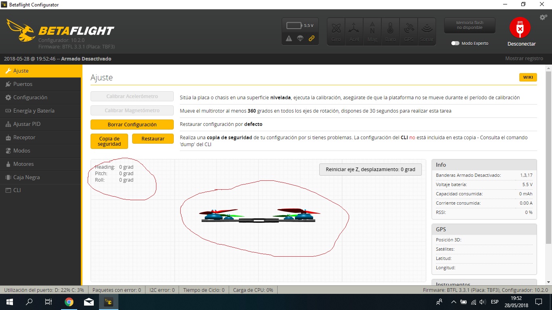Click the Restaurar button
Screen dimensions: 552x310
(153, 138)
